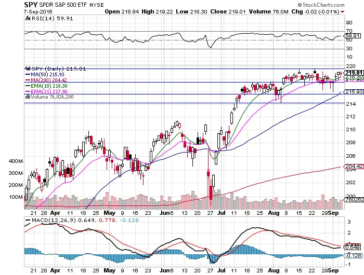The width and height of the screenshot is (364, 275).
Task: Click the Chg -0.02 (-0.01%) value
Action: coord(316,11)
